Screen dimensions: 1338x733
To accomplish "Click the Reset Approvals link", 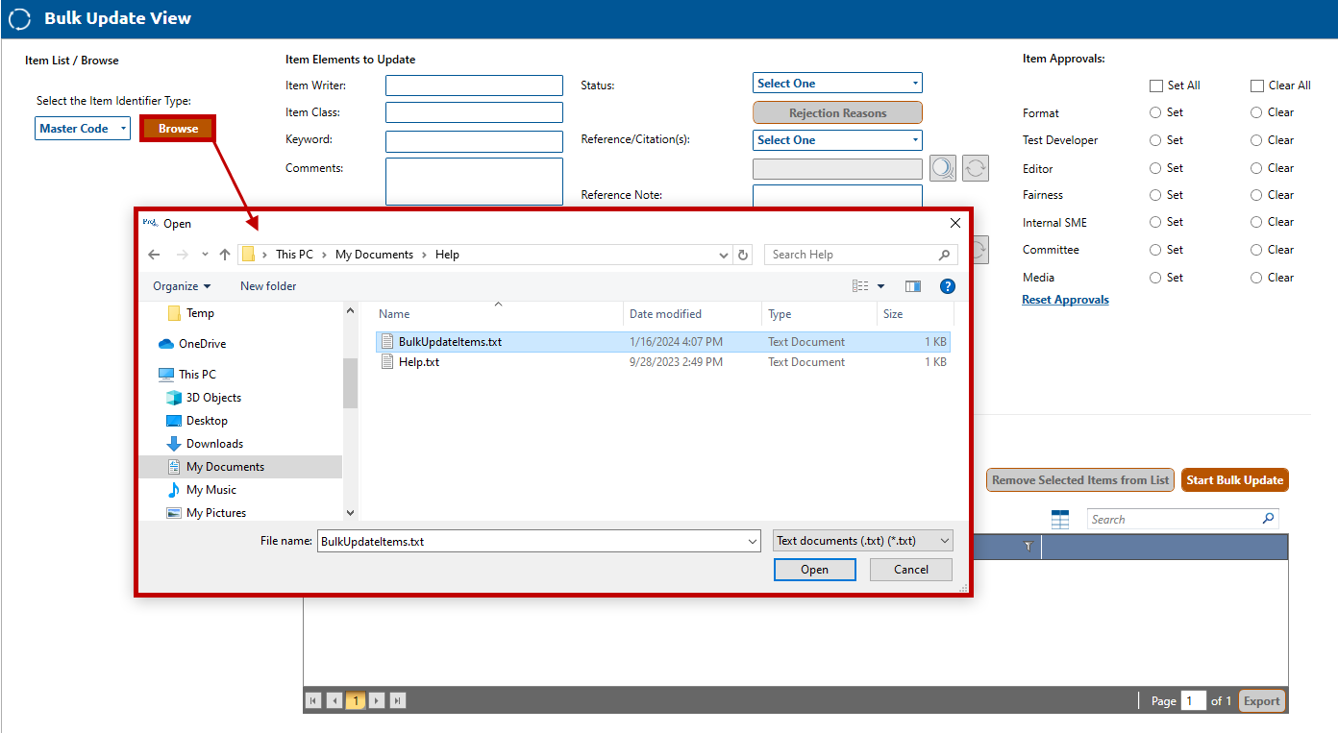I will tap(1065, 300).
